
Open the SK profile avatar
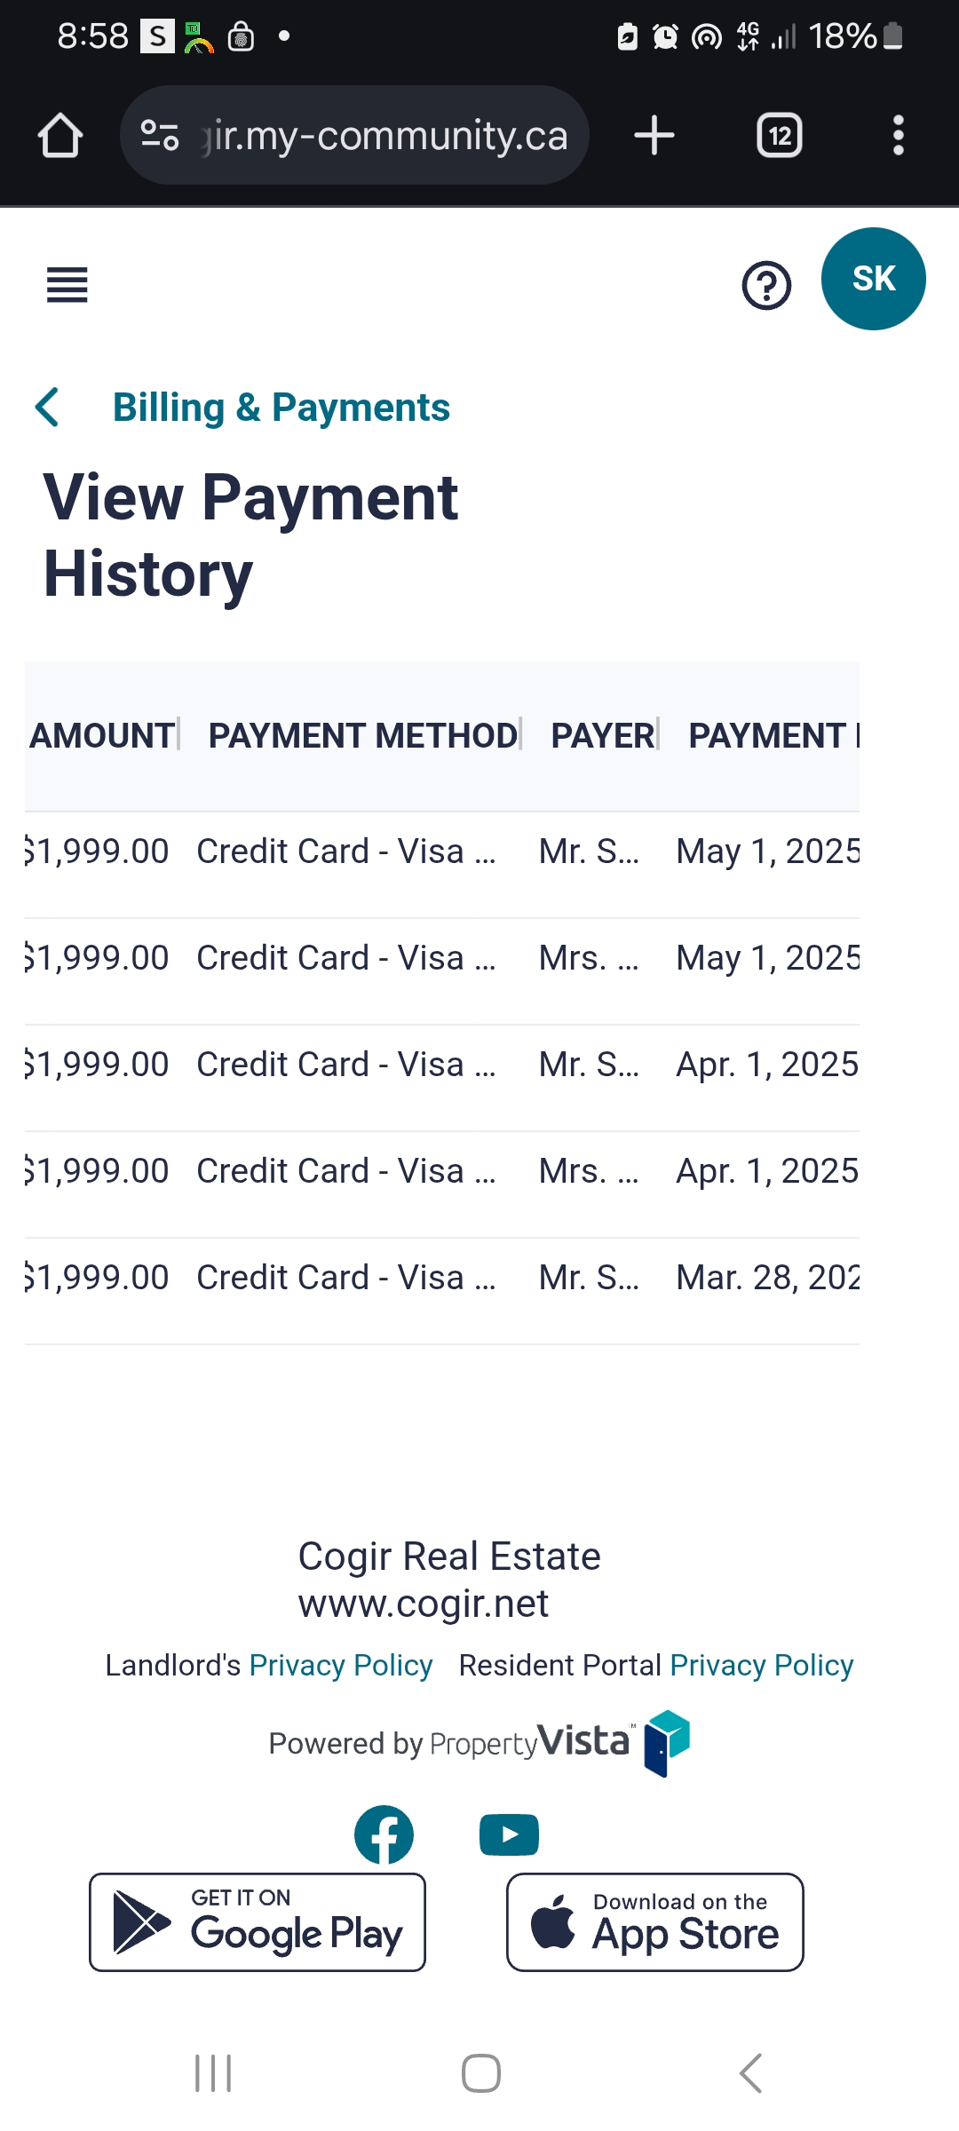click(x=873, y=279)
